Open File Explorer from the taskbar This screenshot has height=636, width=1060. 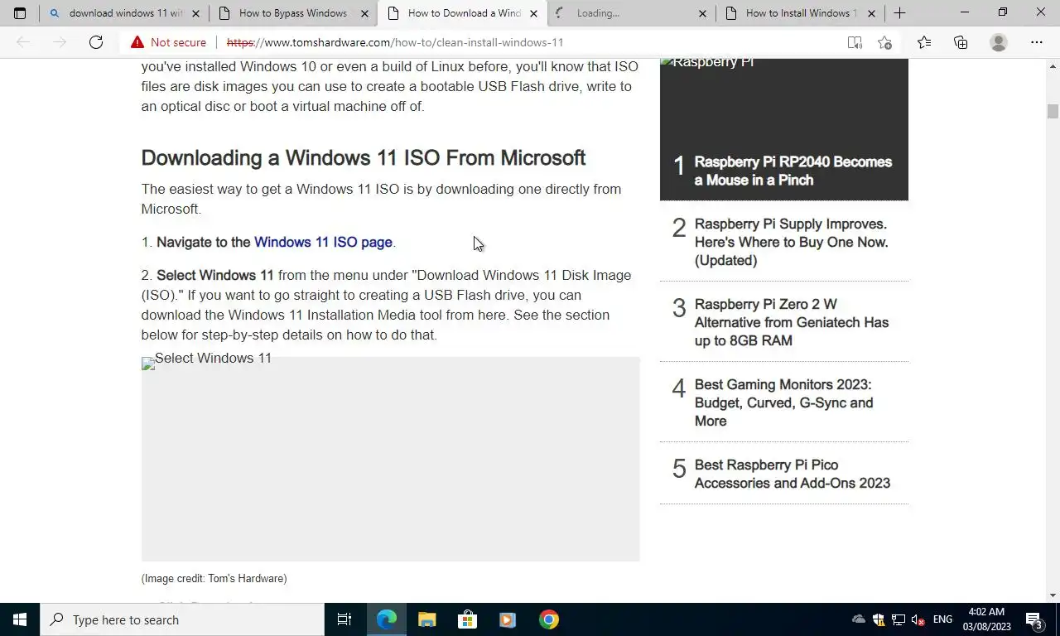point(426,619)
